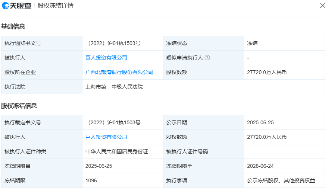Click the 冻结期限至 date 2028-06-24
The image size is (325, 189).
pyautogui.click(x=260, y=166)
